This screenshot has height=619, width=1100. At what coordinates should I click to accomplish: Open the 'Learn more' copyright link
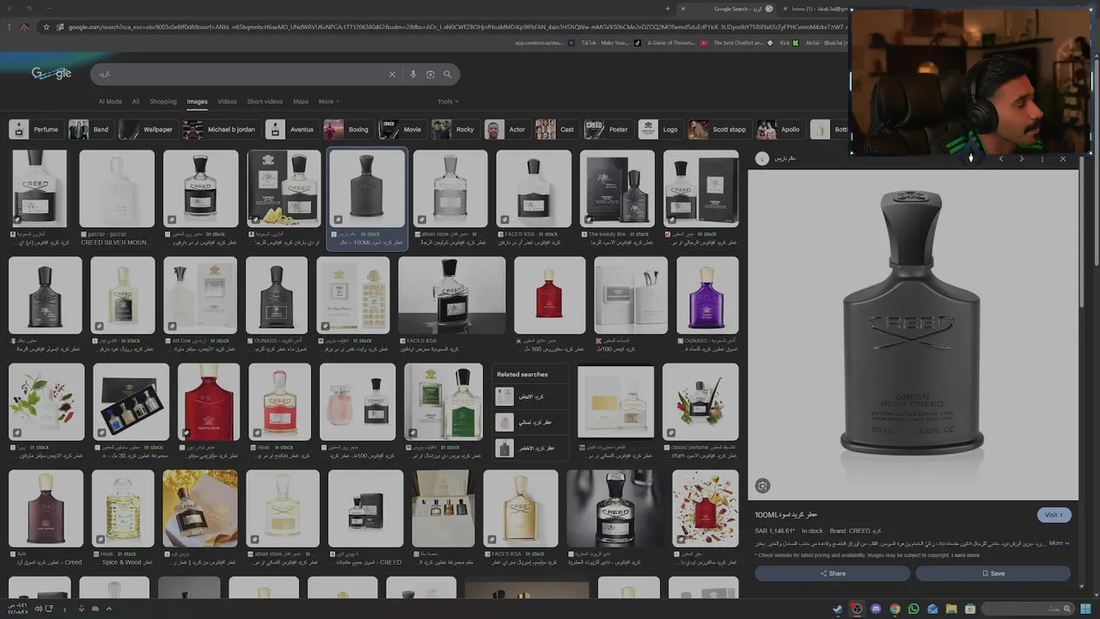pos(965,555)
